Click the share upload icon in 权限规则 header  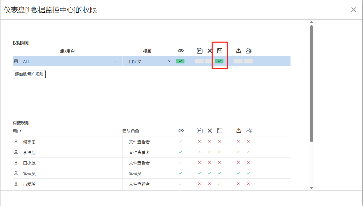pyautogui.click(x=239, y=51)
